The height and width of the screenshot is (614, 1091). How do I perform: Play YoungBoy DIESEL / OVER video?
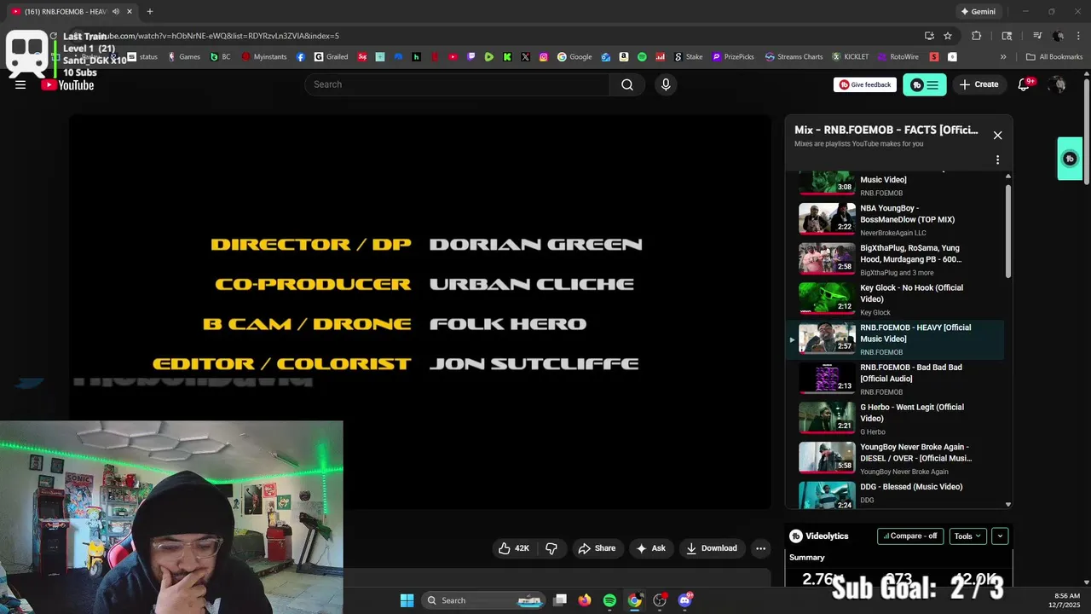pyautogui.click(x=895, y=459)
